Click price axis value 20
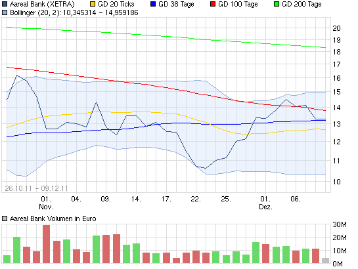358x269 pixels. (336, 28)
